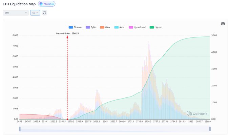
Task: Toggle Hyperliquid series in legend
Action: point(137,27)
